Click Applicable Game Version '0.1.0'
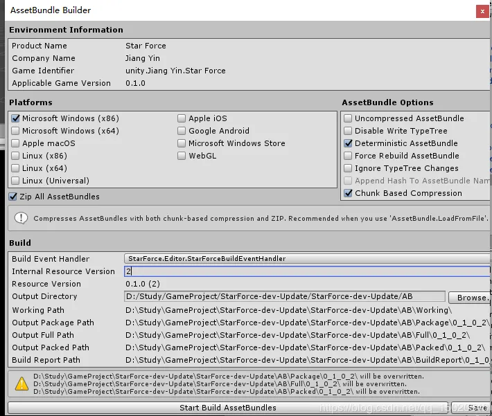492x416 pixels. (x=135, y=83)
